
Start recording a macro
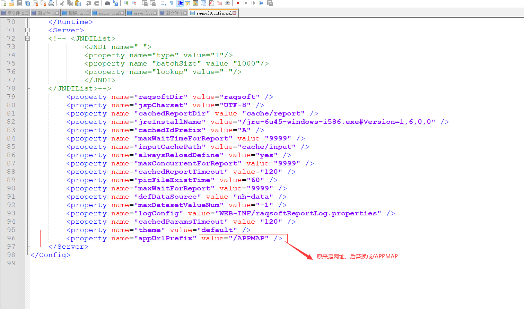tap(238, 3)
